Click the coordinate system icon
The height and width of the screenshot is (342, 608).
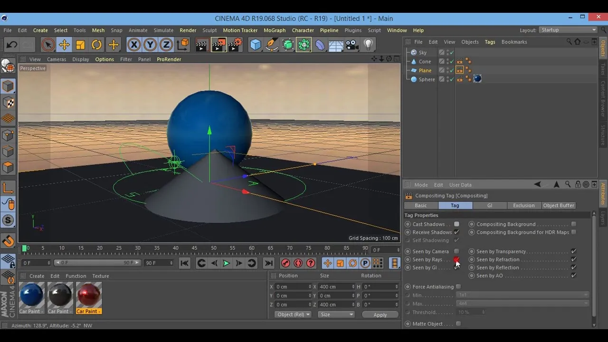(x=183, y=45)
